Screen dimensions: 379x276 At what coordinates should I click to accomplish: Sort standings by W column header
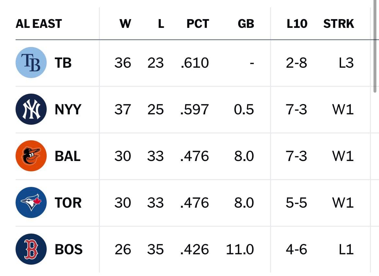[125, 24]
